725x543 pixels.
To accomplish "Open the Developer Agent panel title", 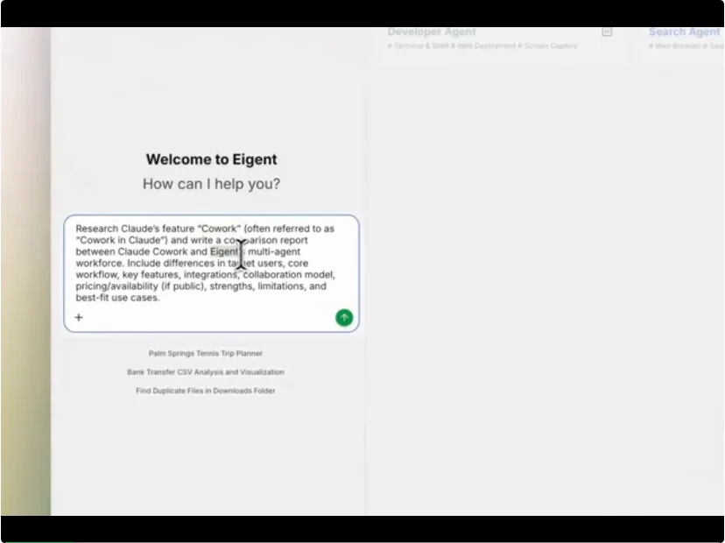I will coord(432,32).
